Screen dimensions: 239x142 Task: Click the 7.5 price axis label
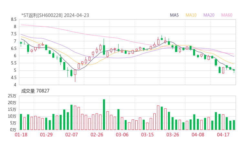[x=14, y=34]
